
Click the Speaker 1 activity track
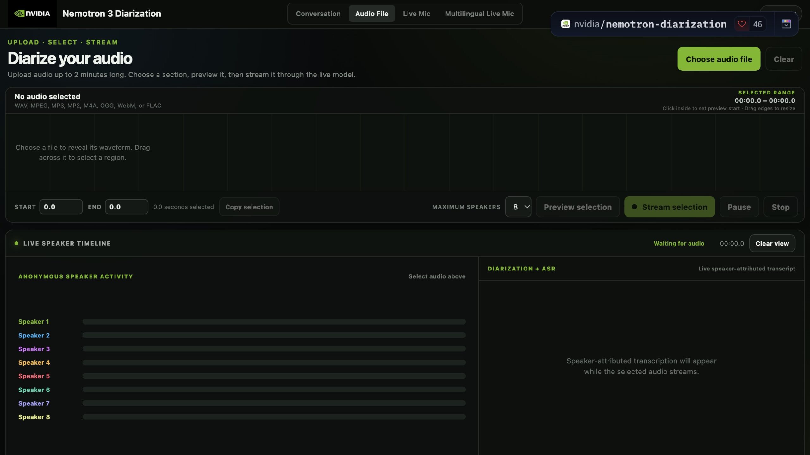click(x=274, y=321)
